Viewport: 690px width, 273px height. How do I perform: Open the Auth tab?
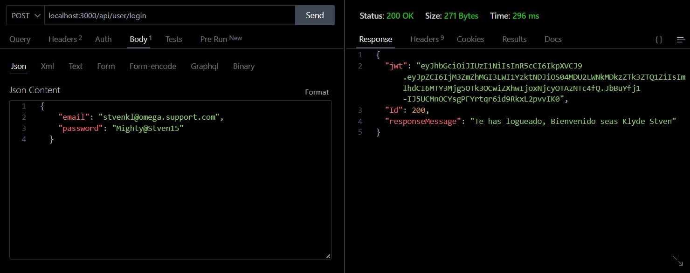coord(103,39)
